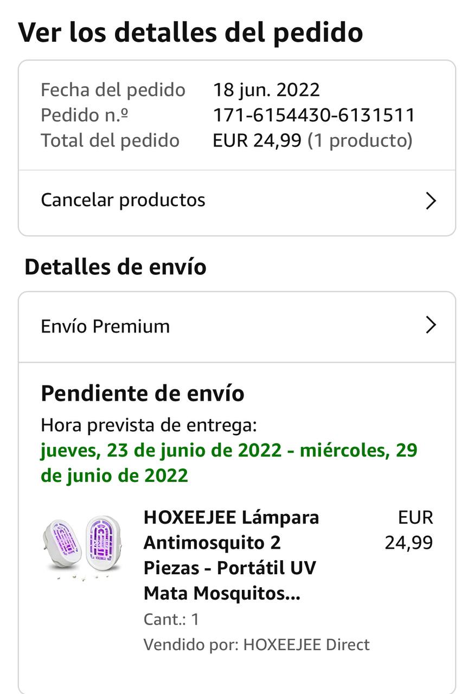Open the Envío Premium shipping option
This screenshot has width=474, height=694.
(x=105, y=326)
